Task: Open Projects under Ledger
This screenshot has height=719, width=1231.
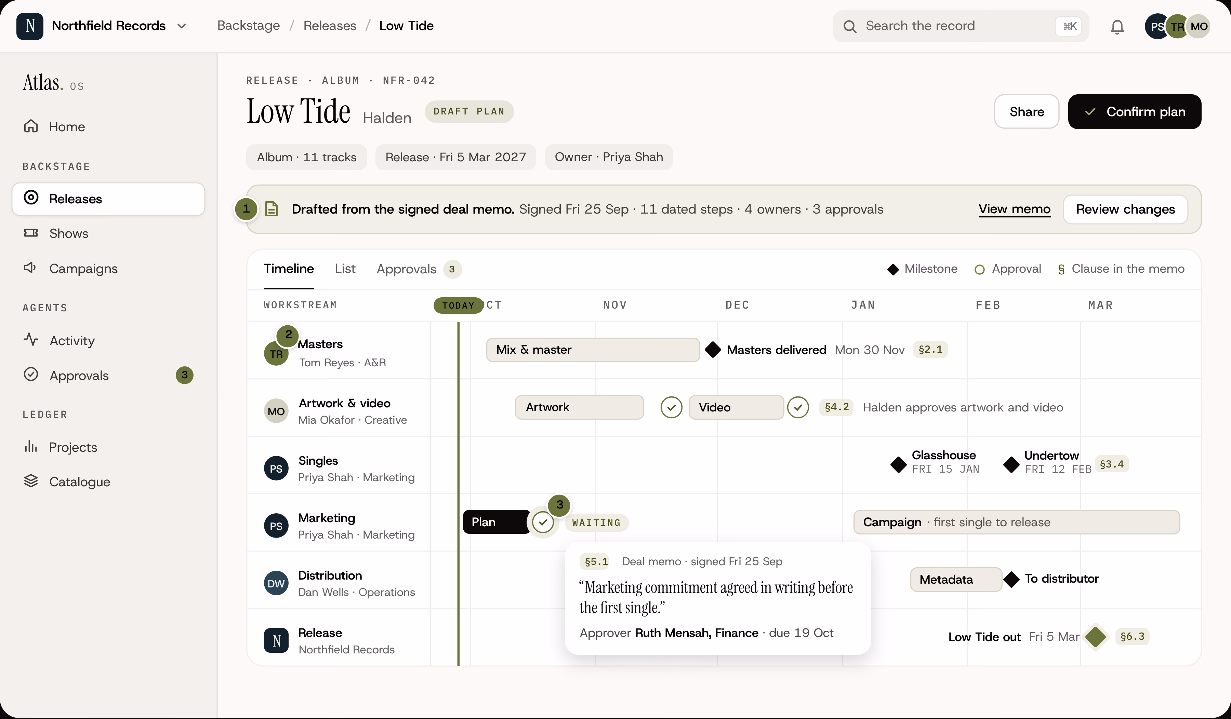Action: [108, 447]
